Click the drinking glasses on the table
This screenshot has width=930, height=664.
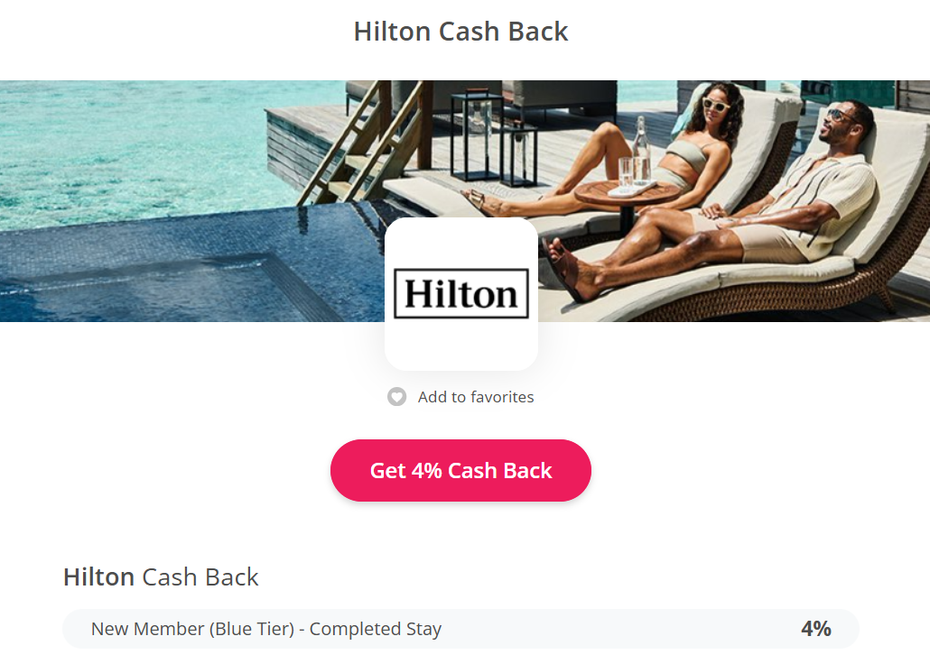point(626,173)
